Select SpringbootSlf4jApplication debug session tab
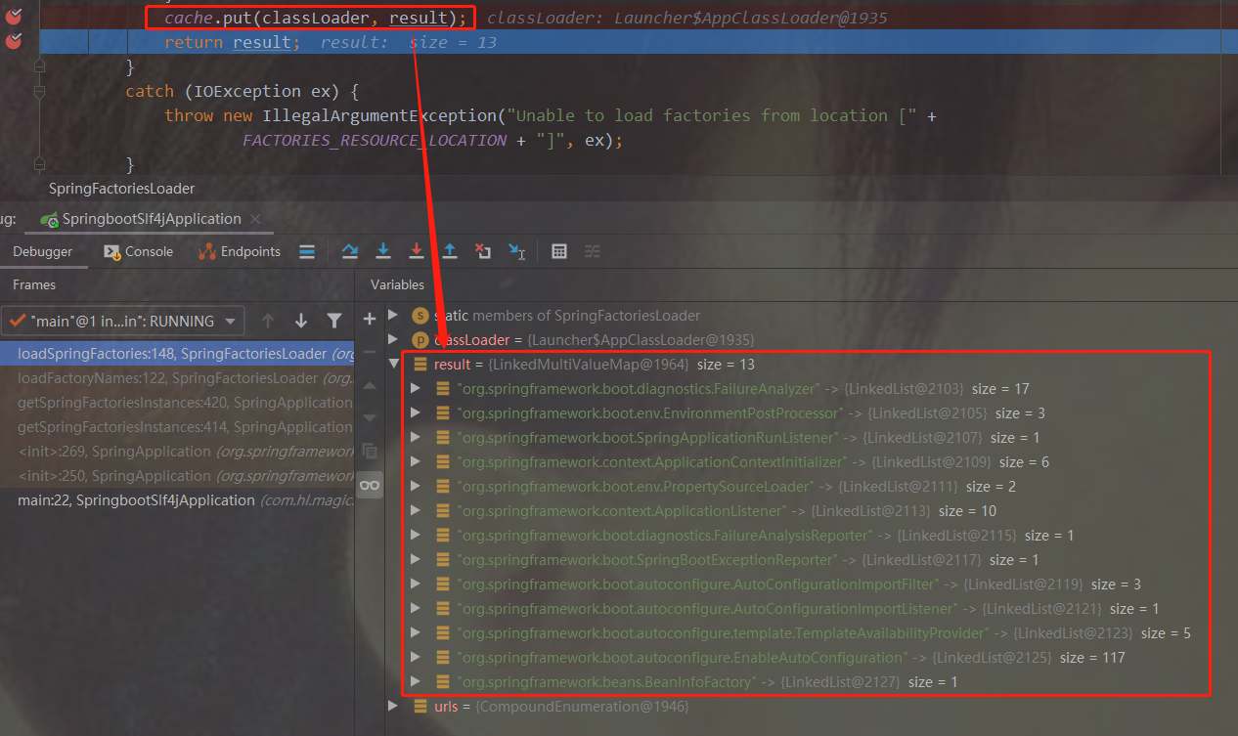The width and height of the screenshot is (1238, 736). (x=152, y=219)
